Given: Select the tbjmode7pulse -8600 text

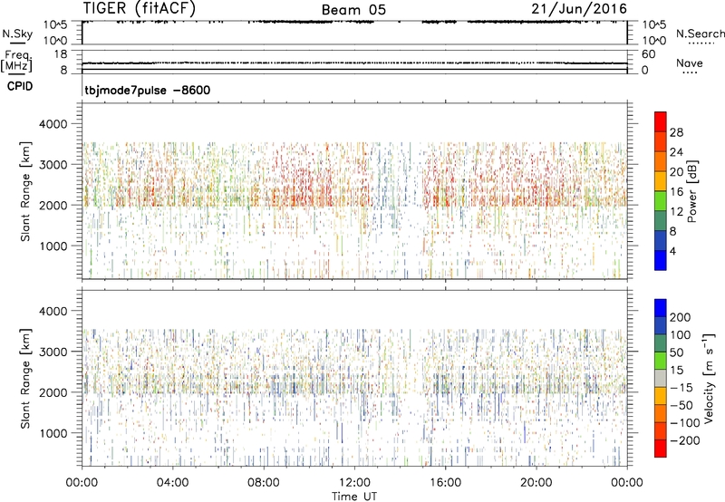Looking at the screenshot, I should (x=148, y=90).
